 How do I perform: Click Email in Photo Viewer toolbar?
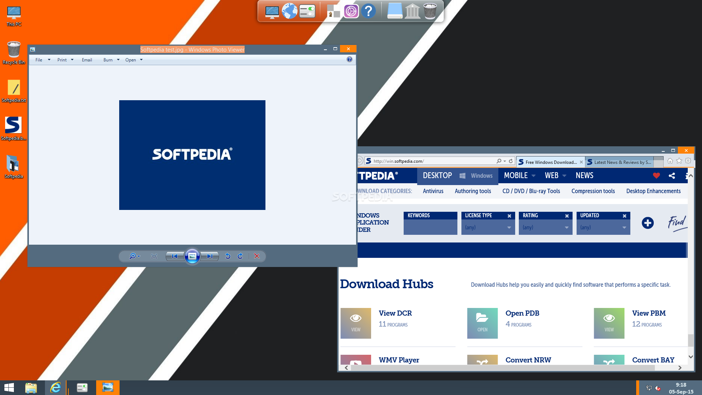click(x=87, y=60)
